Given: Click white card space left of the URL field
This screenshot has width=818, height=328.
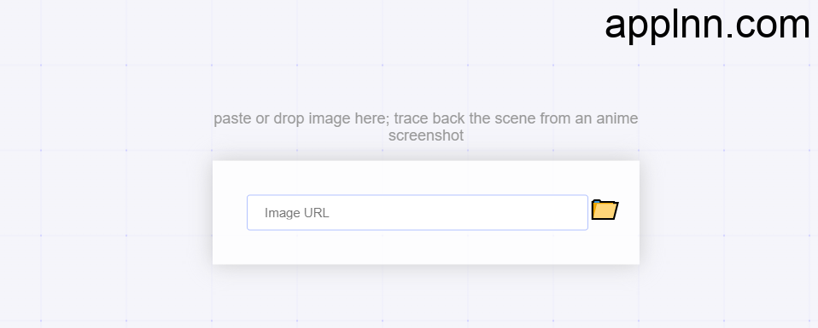Looking at the screenshot, I should pos(230,212).
